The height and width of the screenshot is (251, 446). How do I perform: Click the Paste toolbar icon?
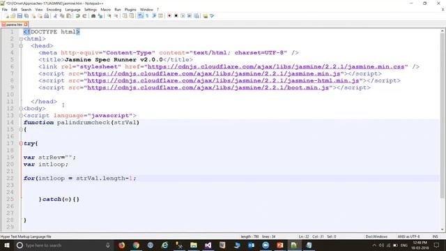coord(69,16)
